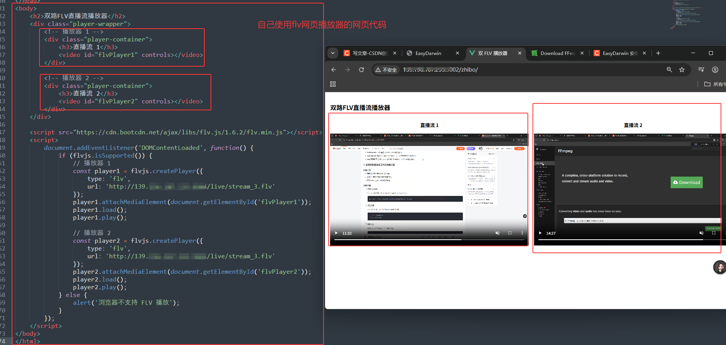
Task: Click the alert('浏览器不支持 FLV 播放') line
Action: (x=126, y=303)
